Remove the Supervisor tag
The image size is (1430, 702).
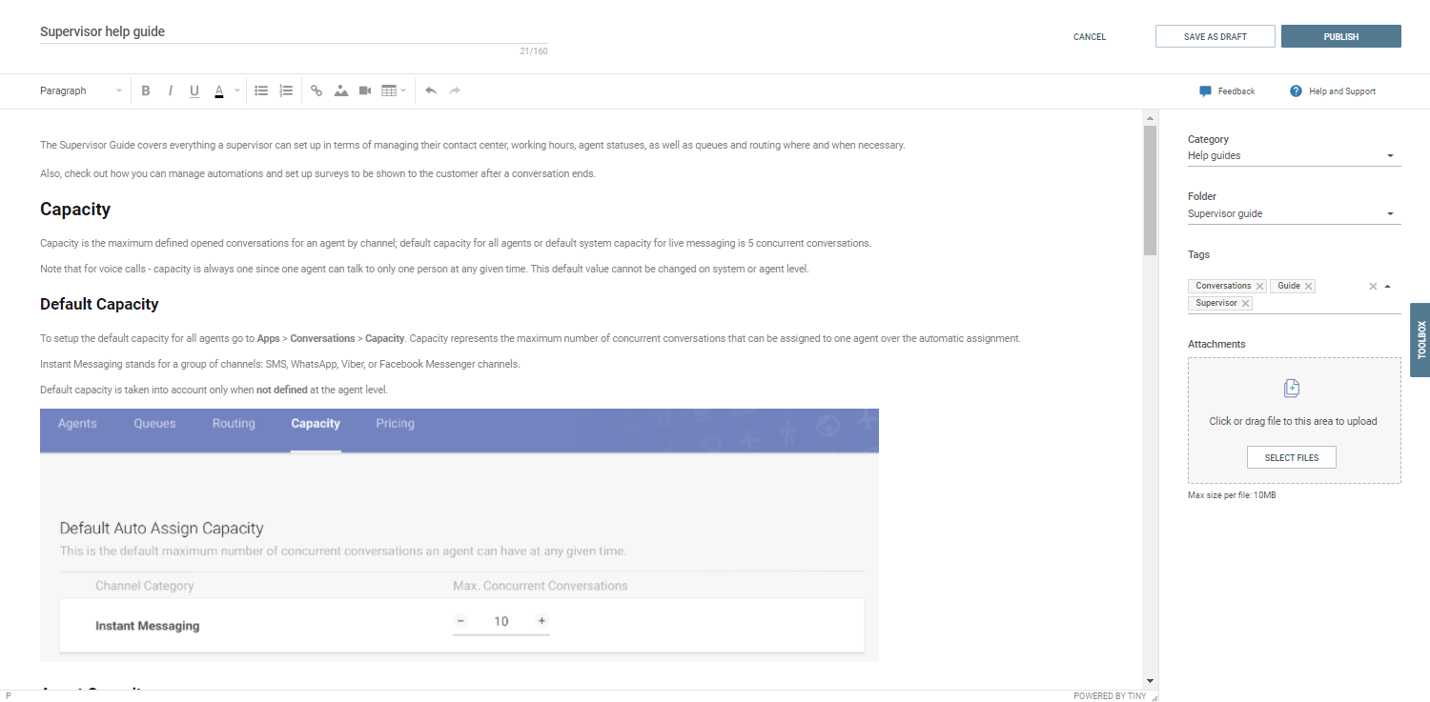tap(1246, 303)
